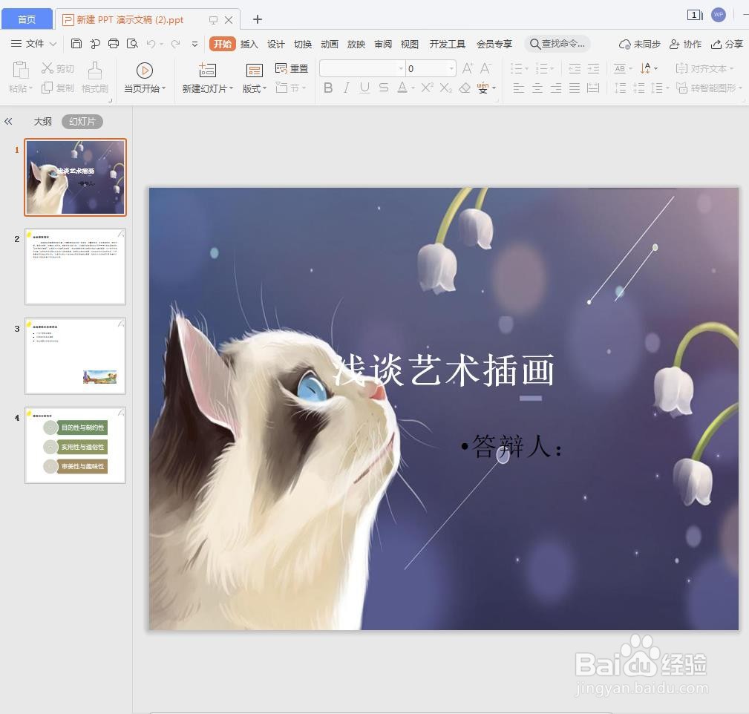
Task: Click the Justify alignment icon
Action: [x=575, y=88]
